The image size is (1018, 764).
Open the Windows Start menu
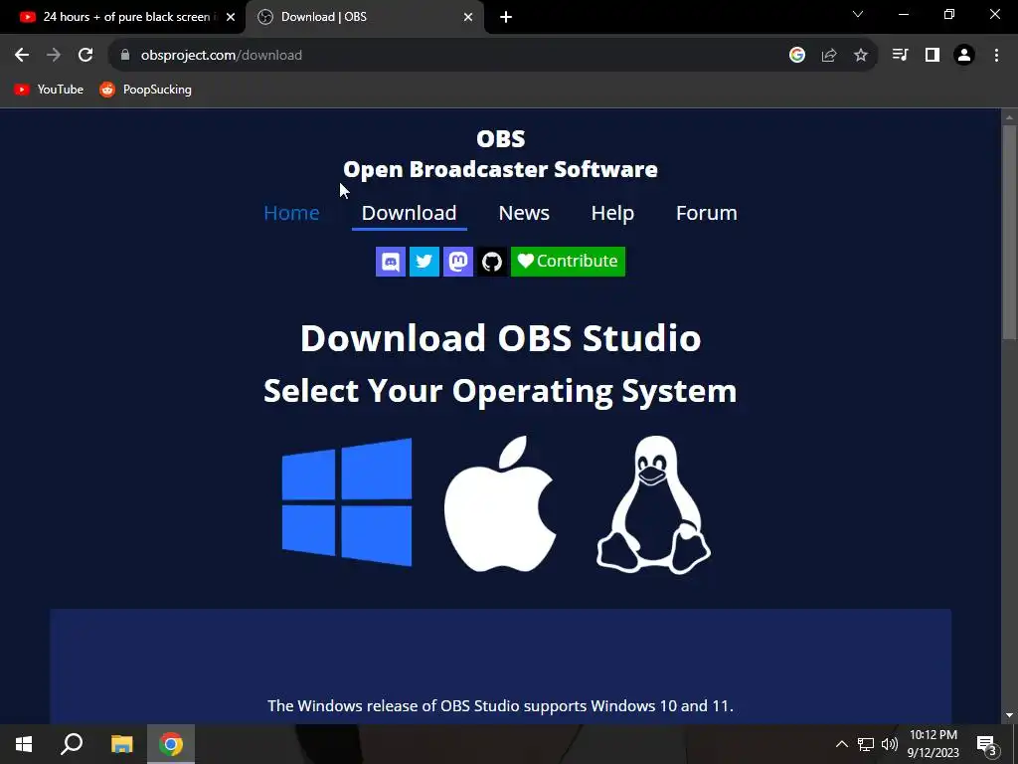click(x=24, y=744)
